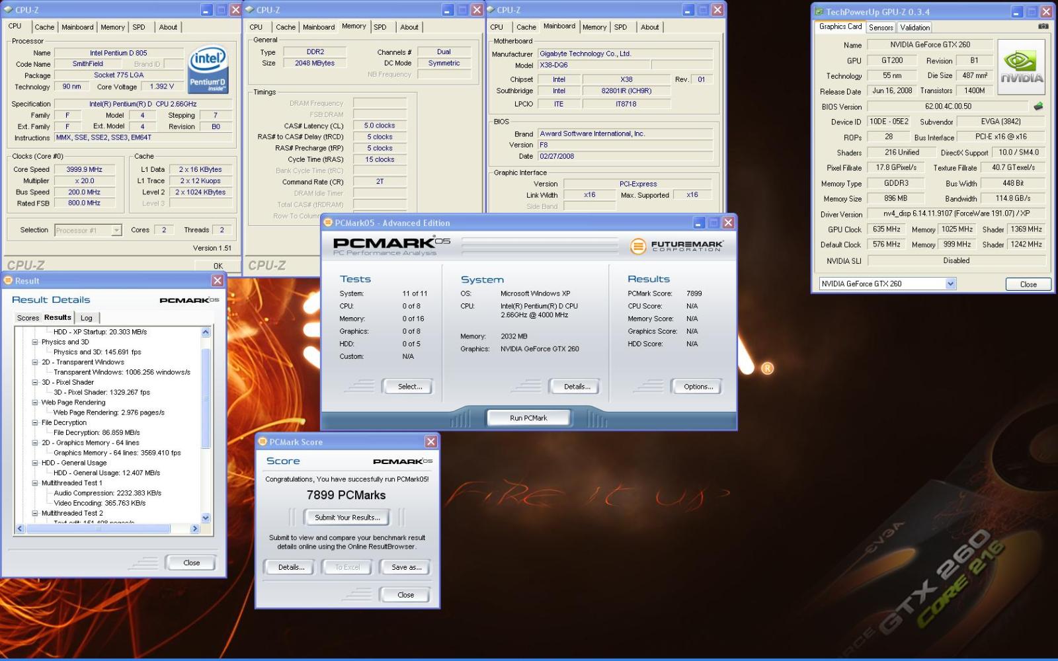
Task: Click the PCMark Score window title bar icon
Action: (x=263, y=442)
